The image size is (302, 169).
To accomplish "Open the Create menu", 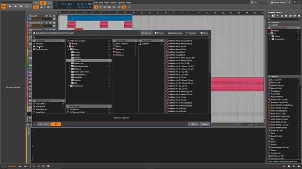I will [113, 3].
